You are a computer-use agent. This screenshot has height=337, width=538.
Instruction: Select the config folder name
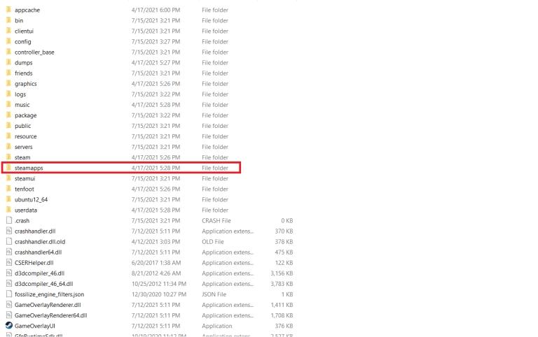point(22,42)
